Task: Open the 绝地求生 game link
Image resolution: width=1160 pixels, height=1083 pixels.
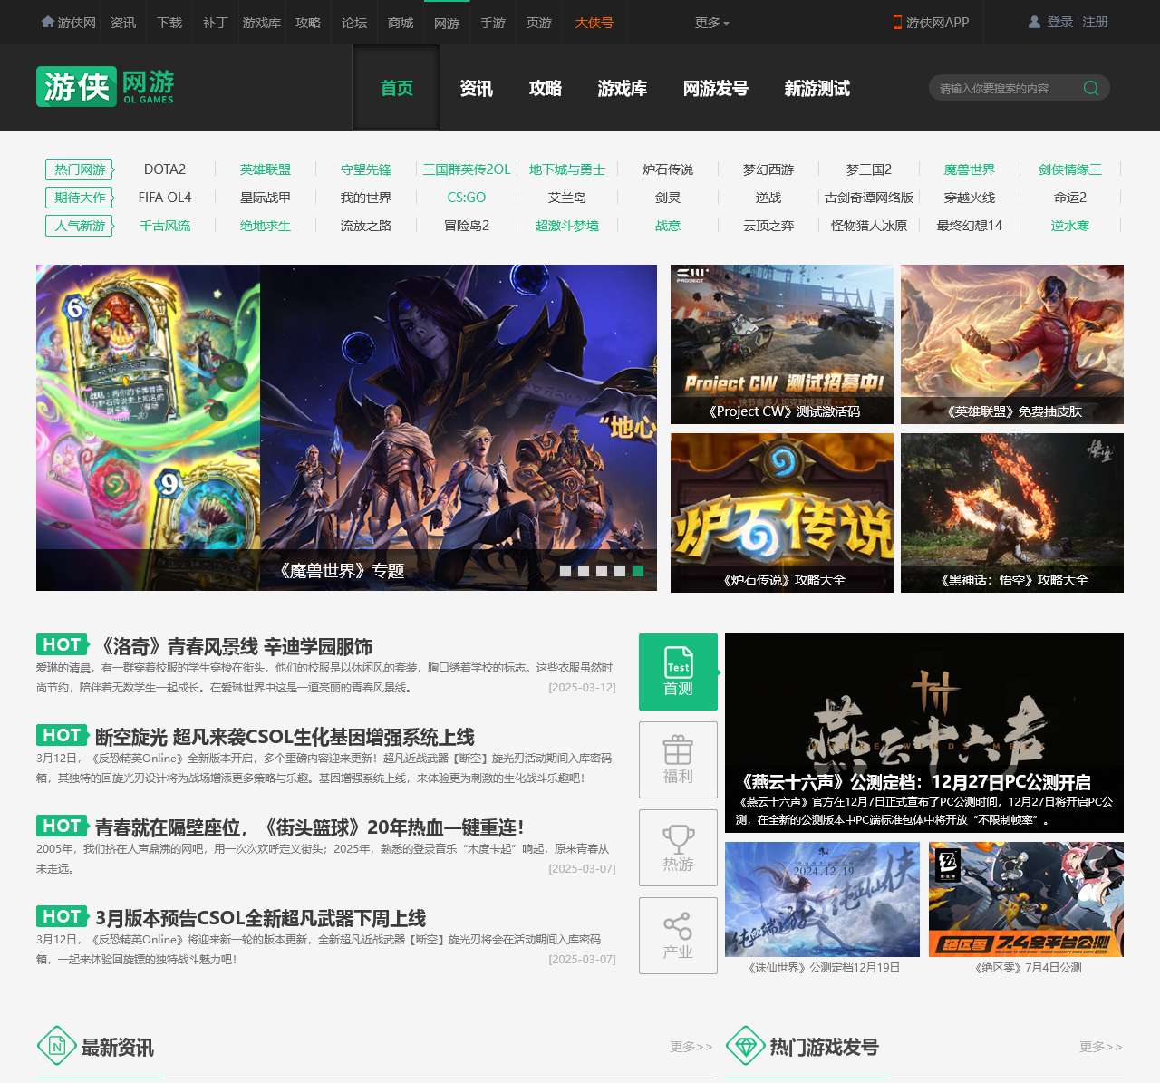Action: (x=266, y=226)
